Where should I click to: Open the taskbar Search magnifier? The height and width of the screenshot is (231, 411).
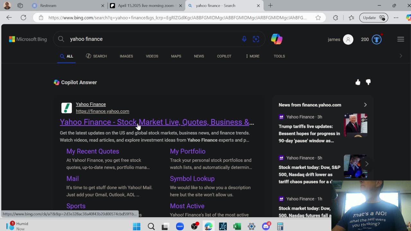click(151, 227)
